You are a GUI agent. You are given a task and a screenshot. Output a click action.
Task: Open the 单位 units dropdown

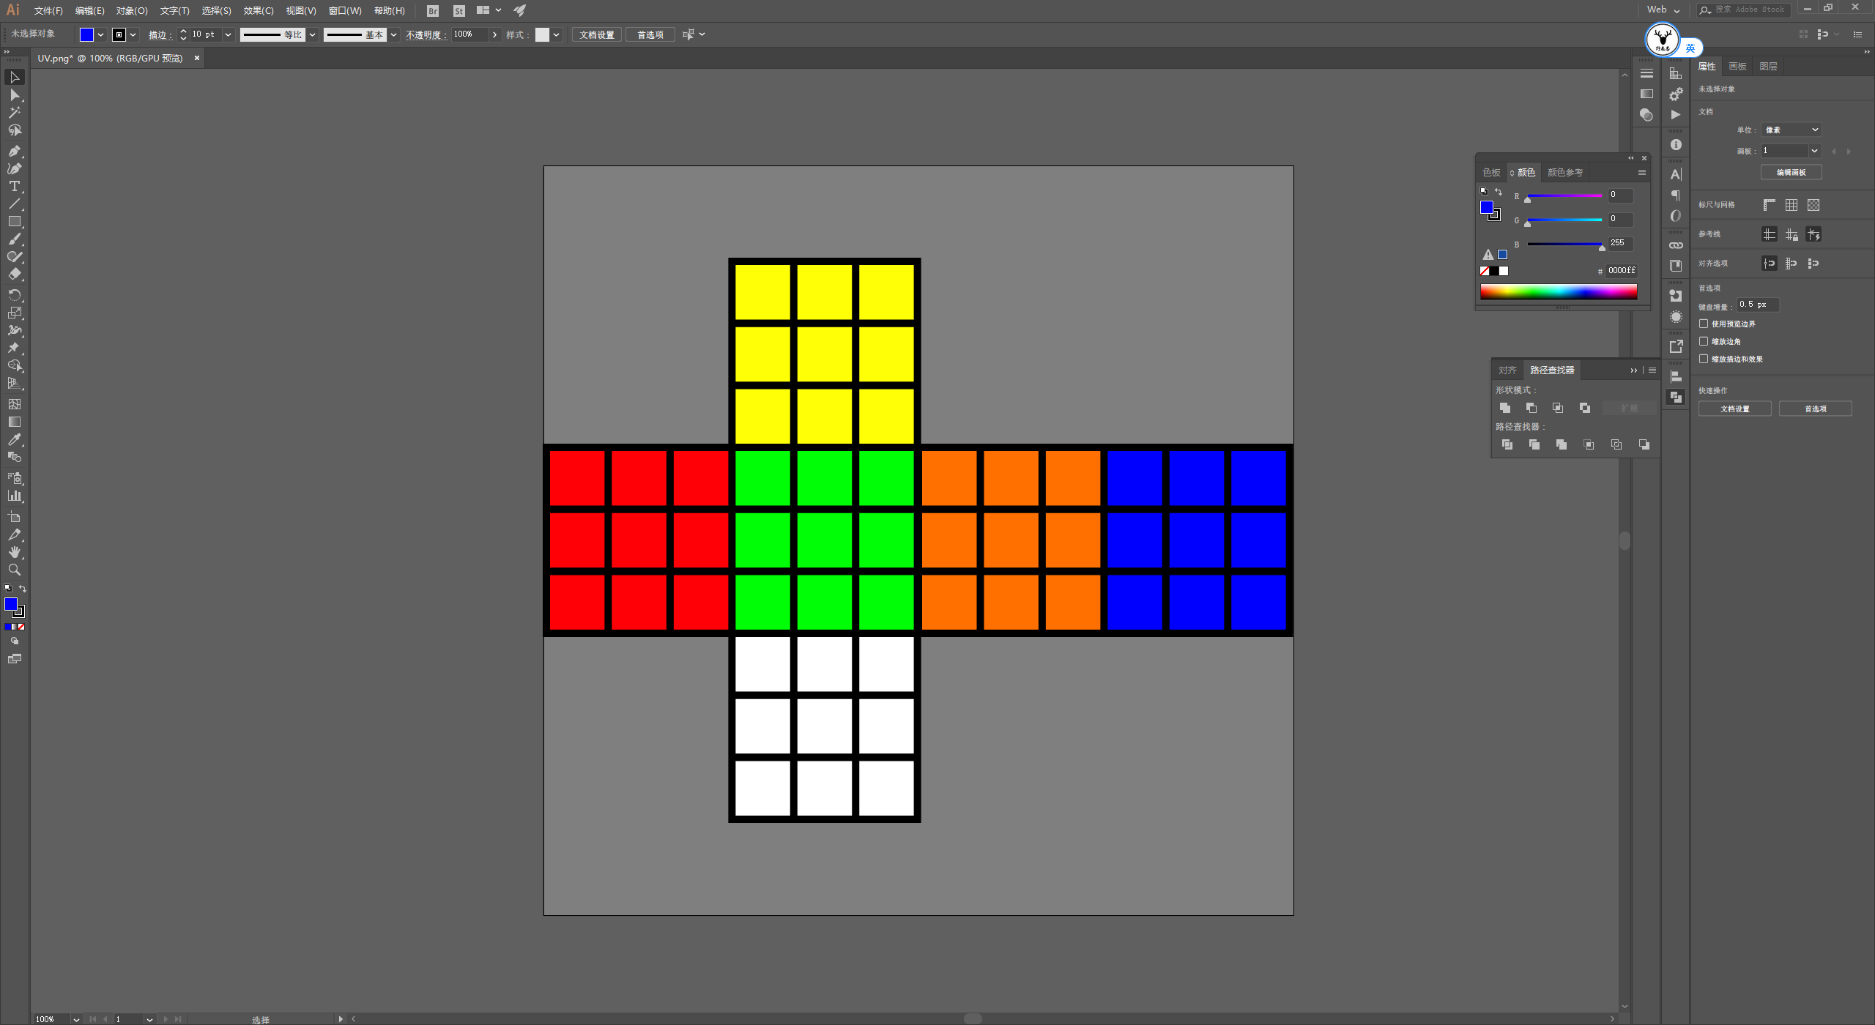tap(1790, 130)
